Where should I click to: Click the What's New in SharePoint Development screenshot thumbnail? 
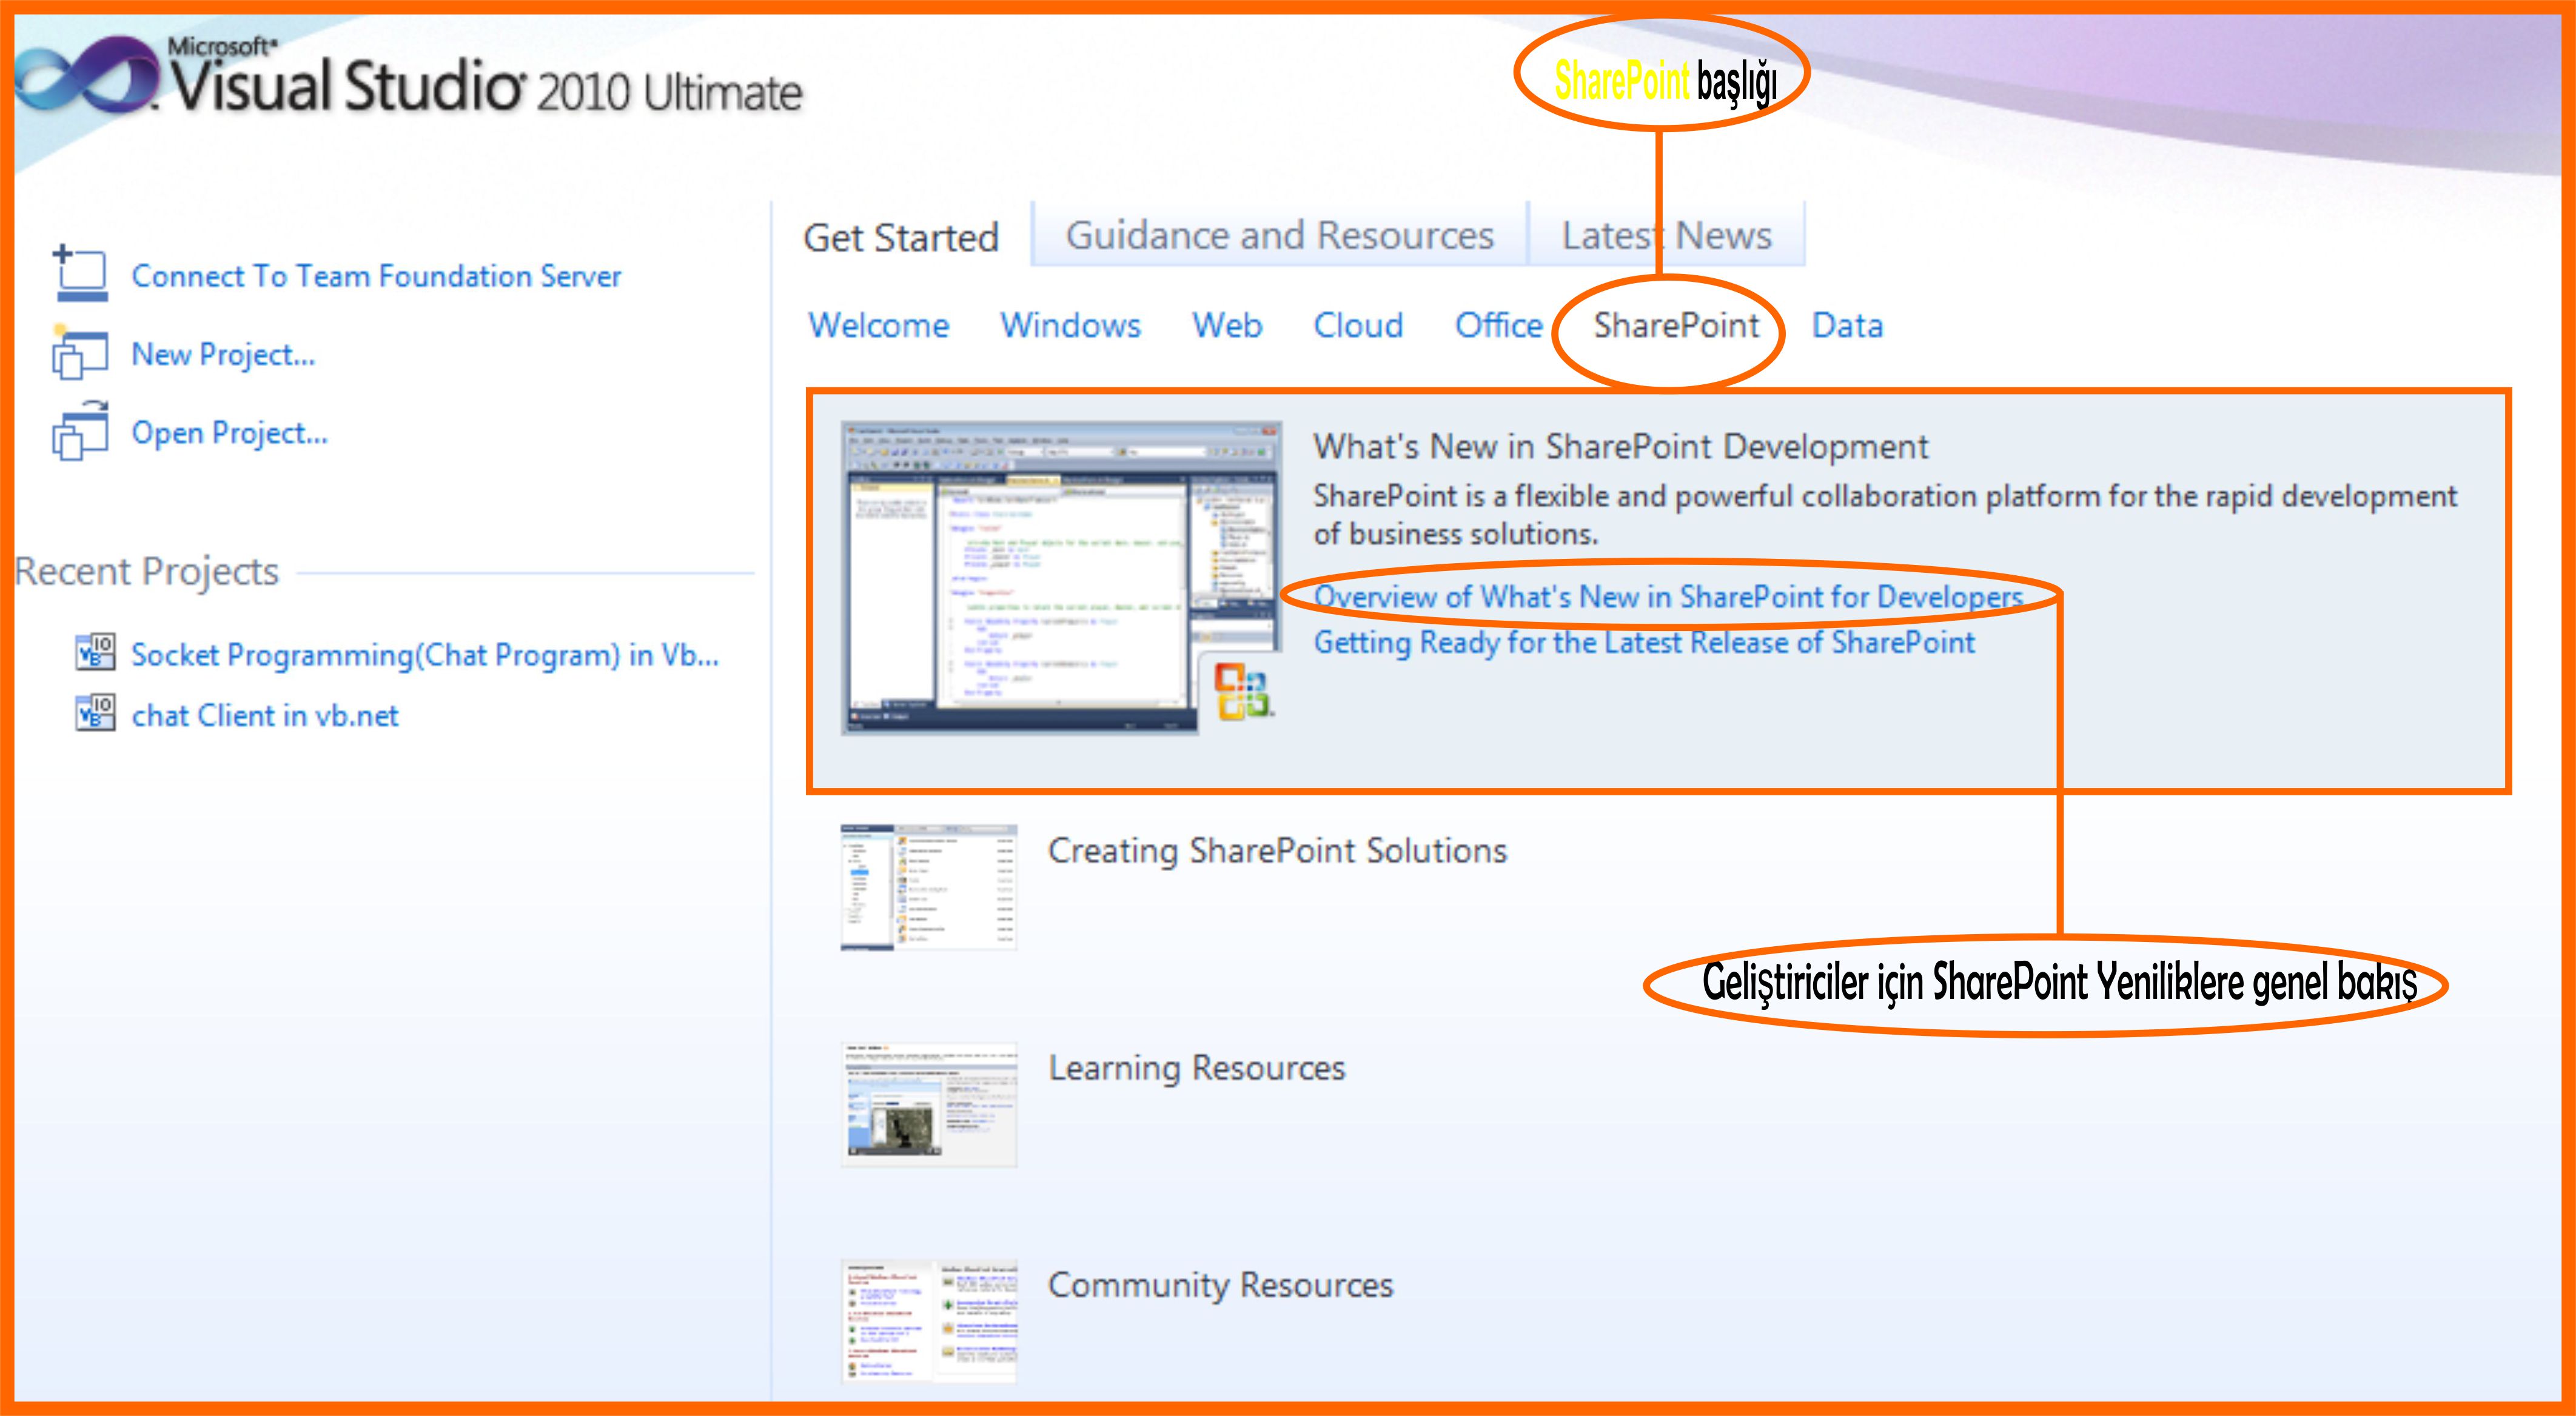1061,578
